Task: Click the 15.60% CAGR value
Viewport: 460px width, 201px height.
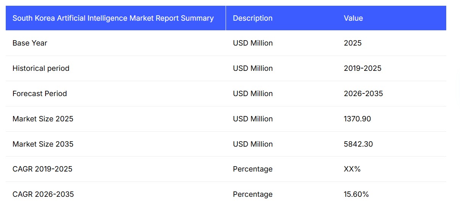Action: (356, 194)
